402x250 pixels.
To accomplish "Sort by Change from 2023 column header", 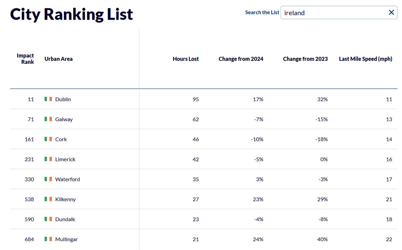I will pyautogui.click(x=305, y=59).
